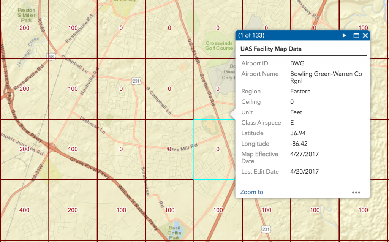Click the Preston S Miller Park label
The width and height of the screenshot is (389, 242).
pos(27,16)
